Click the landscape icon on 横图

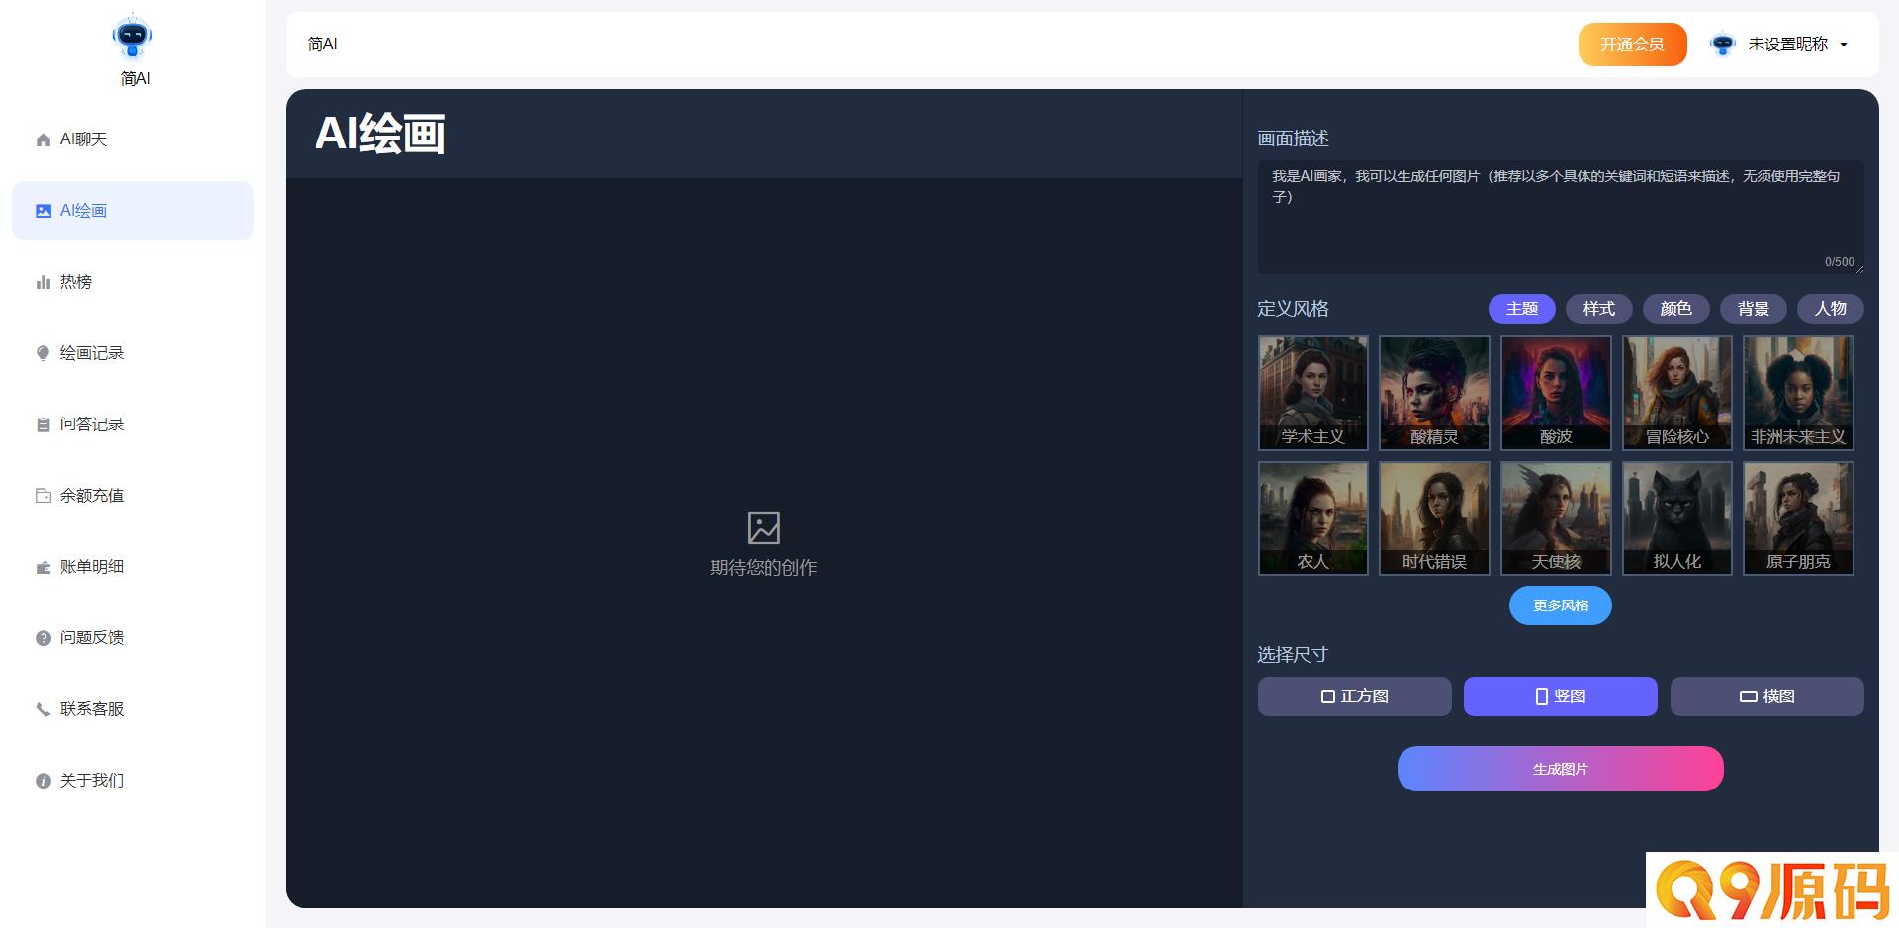pos(1749,696)
